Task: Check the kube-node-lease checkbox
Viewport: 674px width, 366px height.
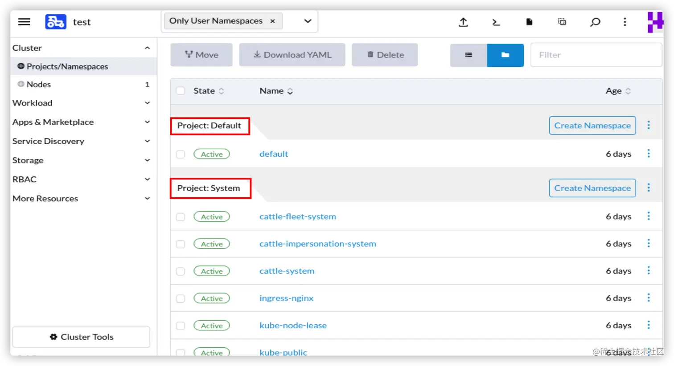Action: pyautogui.click(x=181, y=325)
